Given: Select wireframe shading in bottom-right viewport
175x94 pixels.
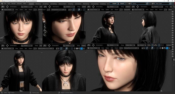Looking at the screenshot, I should pos(160,48).
